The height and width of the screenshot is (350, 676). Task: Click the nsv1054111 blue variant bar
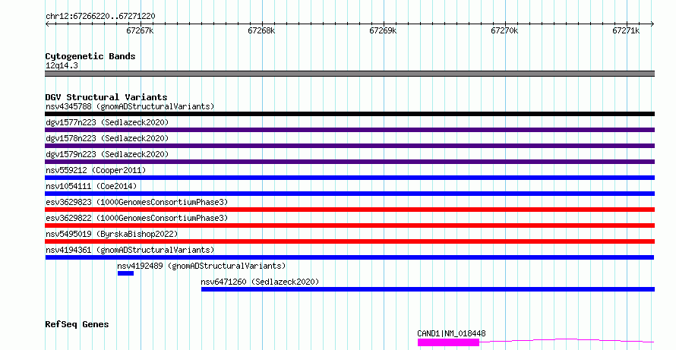350,194
